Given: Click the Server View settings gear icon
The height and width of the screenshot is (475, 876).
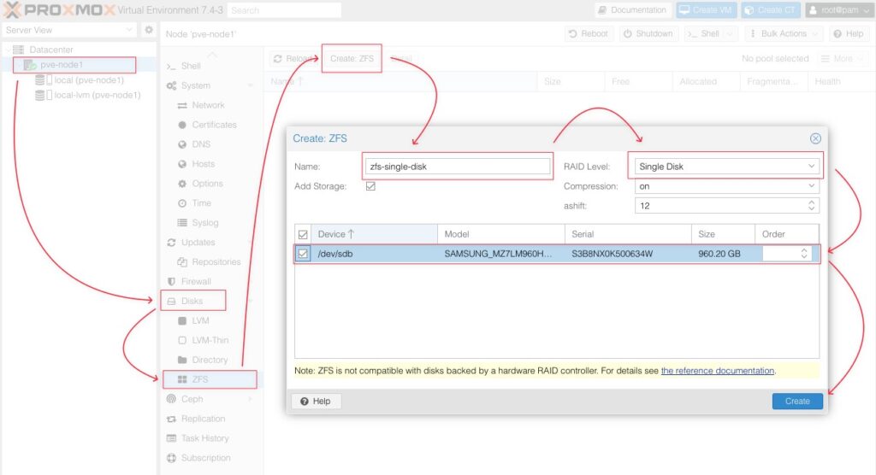Looking at the screenshot, I should click(149, 30).
